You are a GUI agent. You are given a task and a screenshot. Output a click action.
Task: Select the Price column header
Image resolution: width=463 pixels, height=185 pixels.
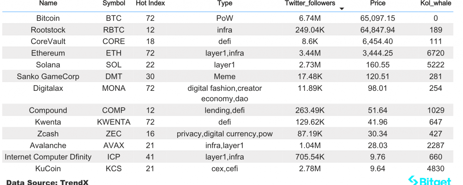(377, 3)
